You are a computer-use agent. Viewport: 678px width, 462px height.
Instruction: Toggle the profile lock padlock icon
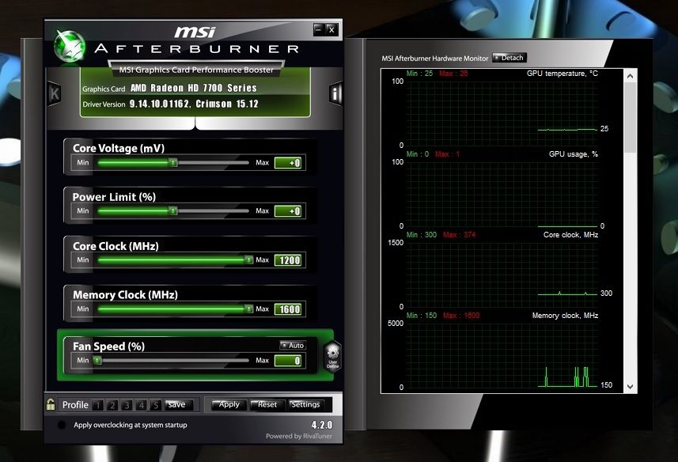coord(51,404)
